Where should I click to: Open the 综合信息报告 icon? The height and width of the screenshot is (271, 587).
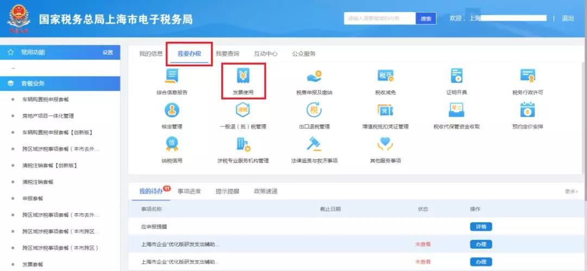pos(172,77)
